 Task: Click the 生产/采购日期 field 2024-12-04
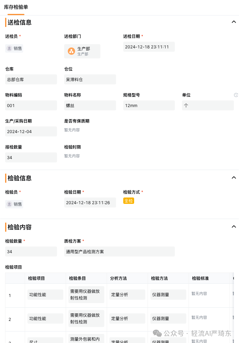[x=31, y=132]
